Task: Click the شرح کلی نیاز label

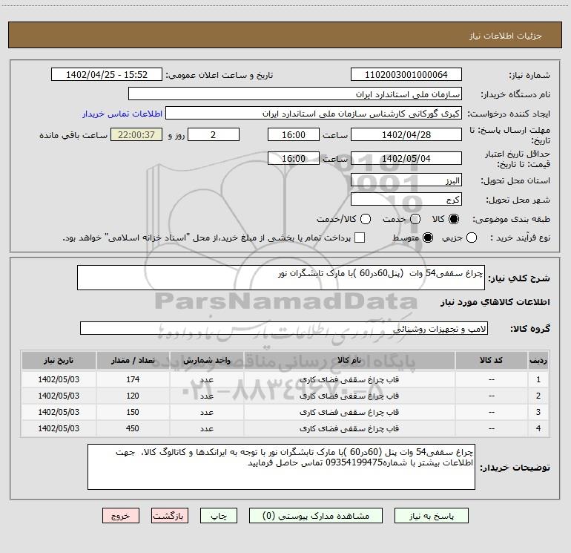Action: pos(519,278)
